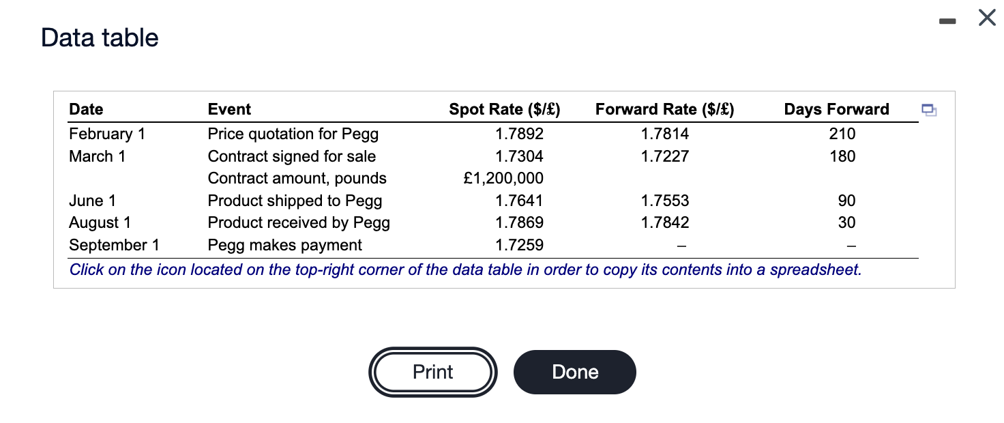Select the Forward Rate ($/£) header
This screenshot has height=423, width=1004.
click(x=665, y=108)
